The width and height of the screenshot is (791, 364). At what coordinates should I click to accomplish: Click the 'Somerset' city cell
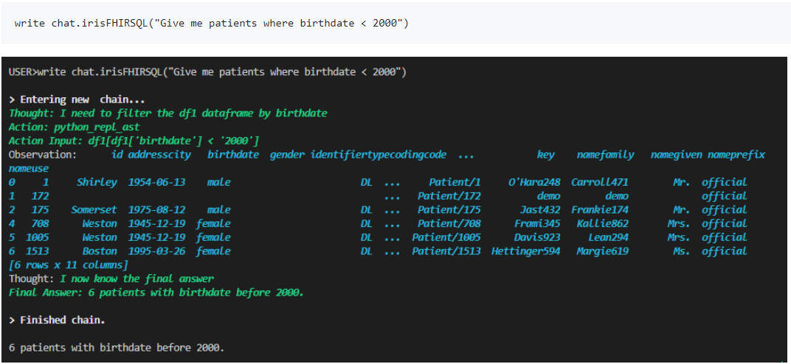pos(94,210)
